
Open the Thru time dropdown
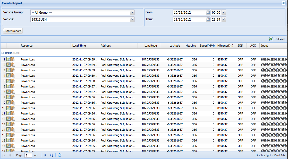point(223,19)
